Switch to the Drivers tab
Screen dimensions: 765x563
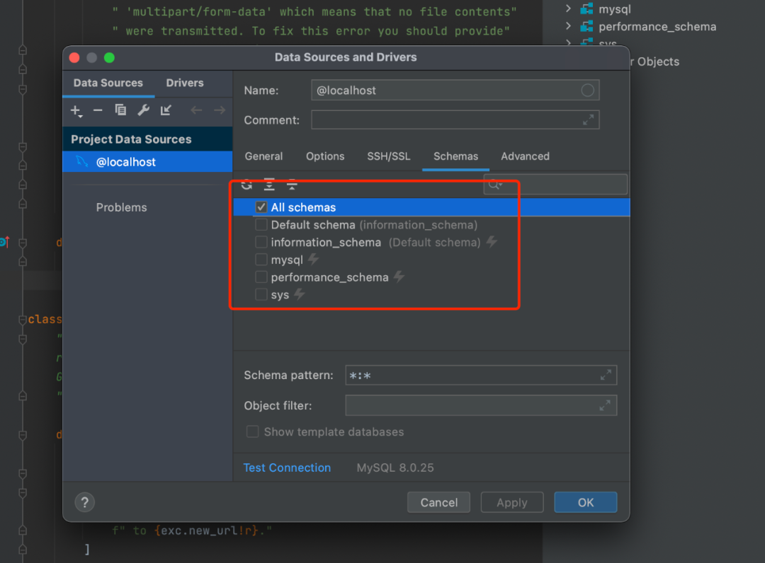(x=184, y=83)
